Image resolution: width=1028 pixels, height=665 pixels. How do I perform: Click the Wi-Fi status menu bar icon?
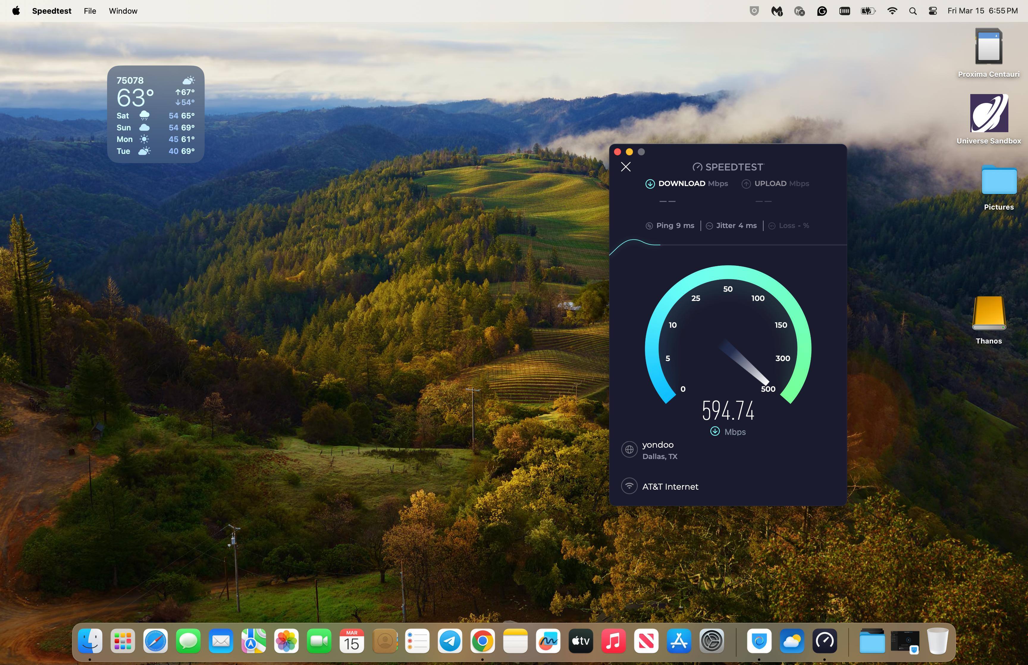892,11
